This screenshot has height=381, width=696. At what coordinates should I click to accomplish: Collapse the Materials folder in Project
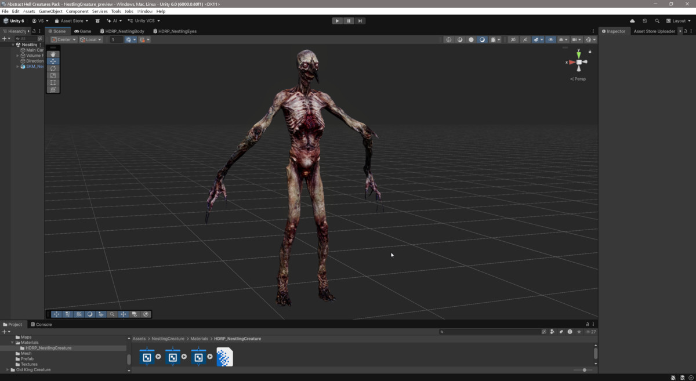[x=12, y=343]
